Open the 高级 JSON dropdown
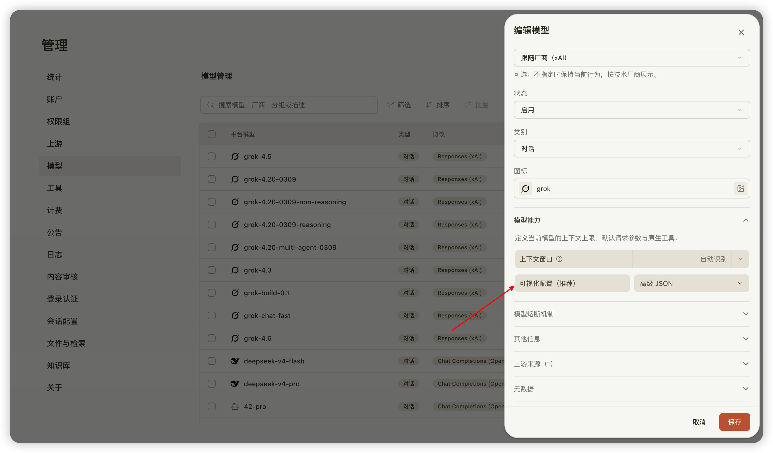This screenshot has width=773, height=453. pos(691,283)
